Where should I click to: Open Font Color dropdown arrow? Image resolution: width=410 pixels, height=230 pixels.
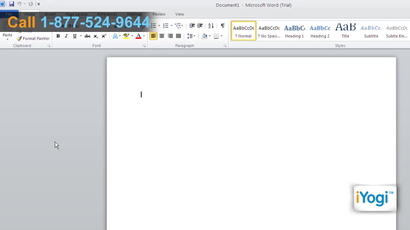coord(144,36)
